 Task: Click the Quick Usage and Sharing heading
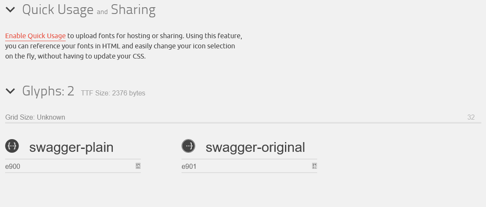coord(57,10)
